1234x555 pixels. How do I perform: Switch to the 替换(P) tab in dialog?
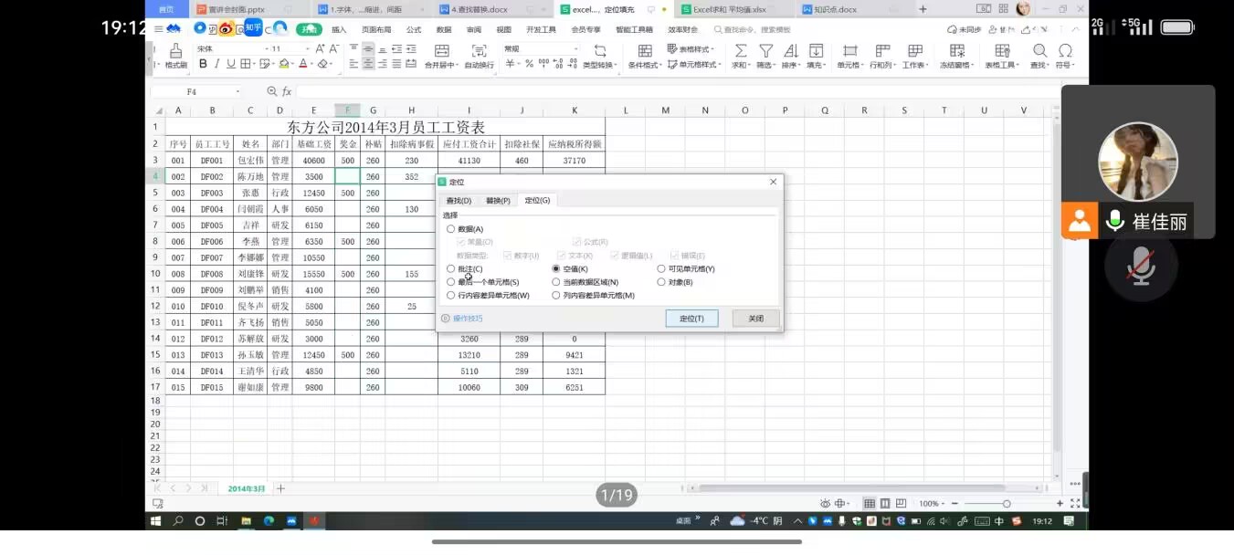click(x=498, y=200)
